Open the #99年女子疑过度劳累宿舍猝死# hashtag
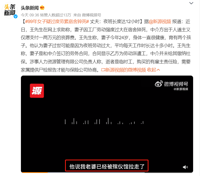Viewport: 200px width, 176px height. tap(57, 22)
